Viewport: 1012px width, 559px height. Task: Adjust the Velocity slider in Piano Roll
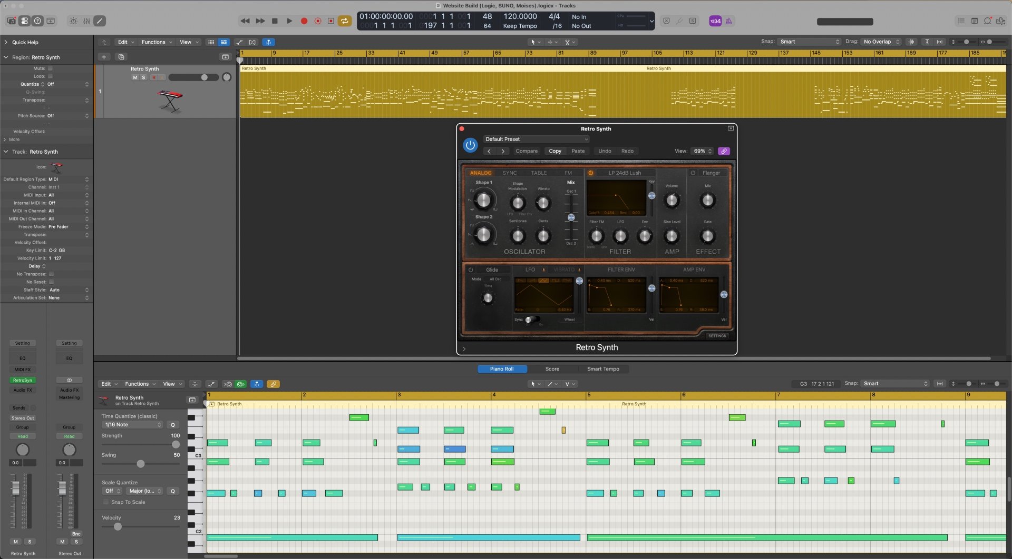point(118,526)
